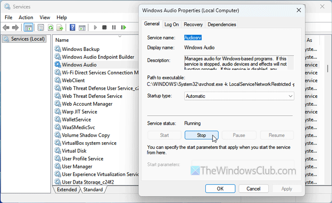Open the Help menu
The image size is (332, 203).
(x=62, y=18)
